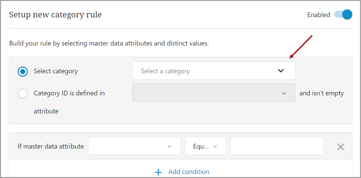
Task: Choose the "Category ID is defined in" radio
Action: pyautogui.click(x=23, y=94)
